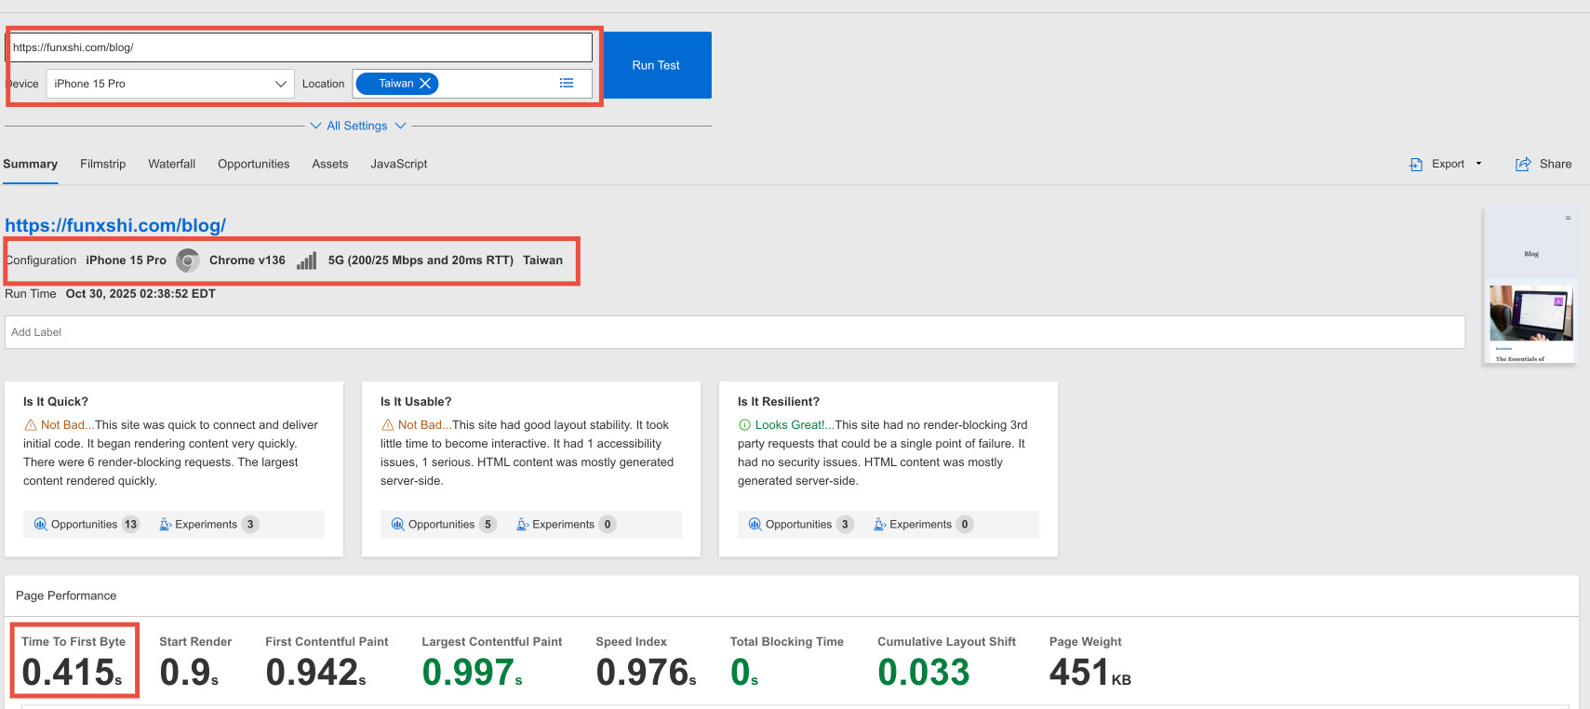Click the flask icon in Is It Usable card
1590x709 pixels.
(523, 525)
